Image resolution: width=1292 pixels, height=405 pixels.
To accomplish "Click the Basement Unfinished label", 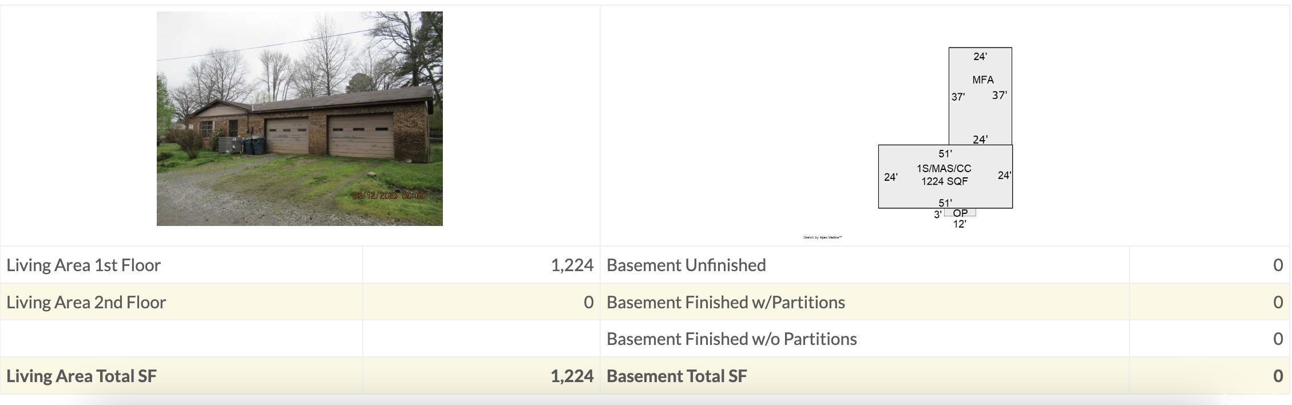I will click(686, 265).
